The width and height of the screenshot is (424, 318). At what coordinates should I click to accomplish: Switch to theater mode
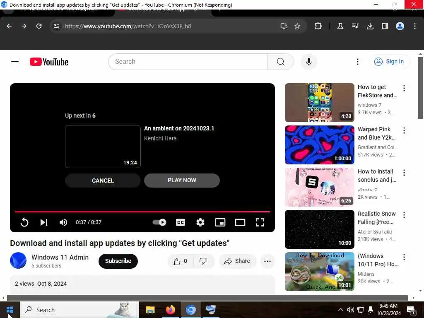click(x=240, y=222)
